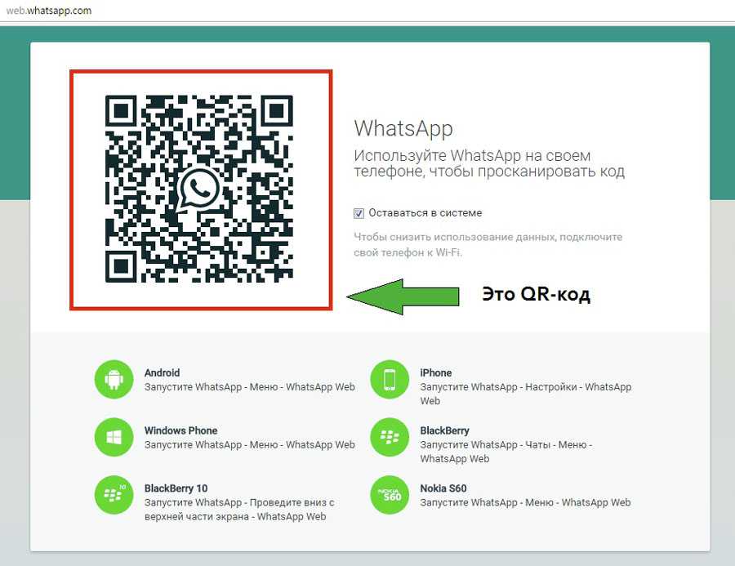Viewport: 735px width, 566px height.
Task: Click the Nokia S60 heading
Action: point(443,488)
